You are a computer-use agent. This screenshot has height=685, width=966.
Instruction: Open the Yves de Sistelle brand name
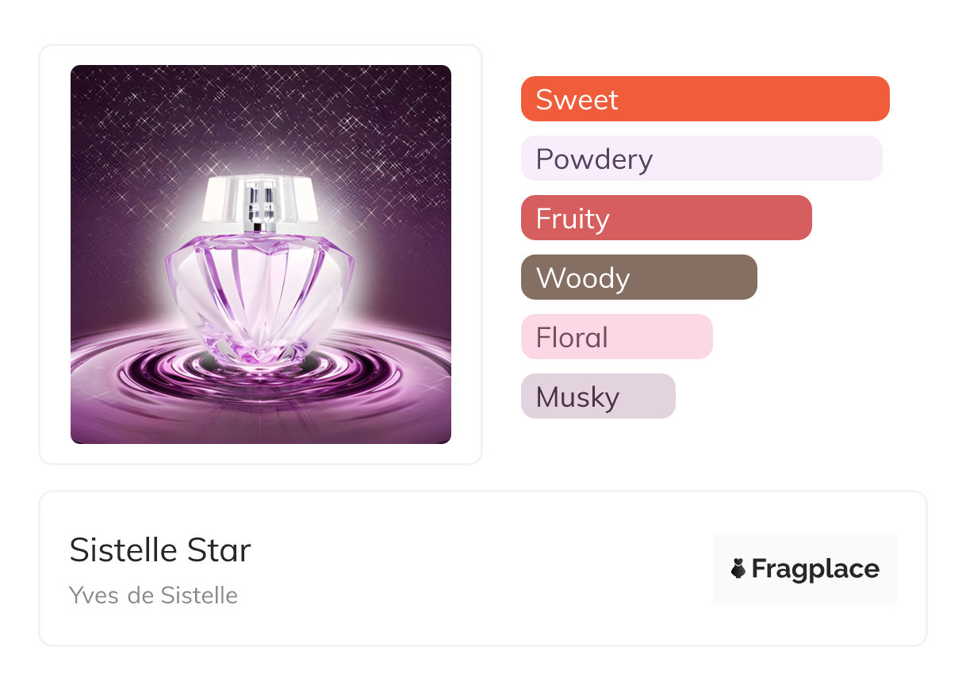[x=153, y=595]
